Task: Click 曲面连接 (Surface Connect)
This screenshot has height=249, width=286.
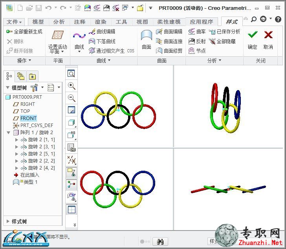Action: (169, 41)
